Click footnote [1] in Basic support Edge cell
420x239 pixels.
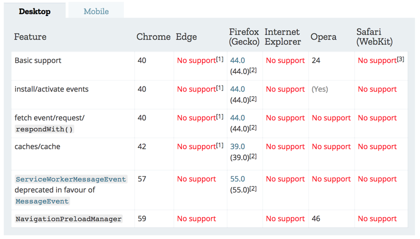(x=220, y=59)
